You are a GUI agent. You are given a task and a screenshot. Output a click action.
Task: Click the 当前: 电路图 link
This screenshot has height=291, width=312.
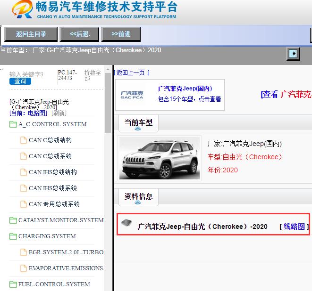click(28, 113)
